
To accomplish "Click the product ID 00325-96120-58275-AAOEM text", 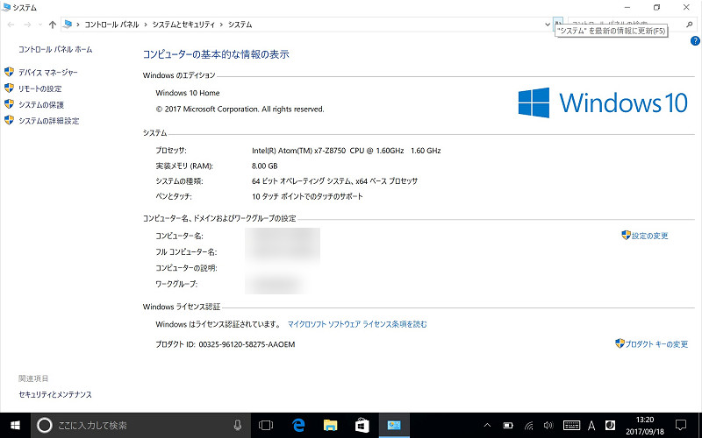I will tap(247, 344).
